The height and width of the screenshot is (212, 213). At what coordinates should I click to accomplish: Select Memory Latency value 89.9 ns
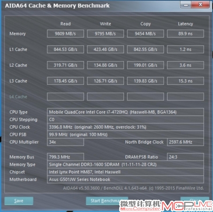click(185, 33)
